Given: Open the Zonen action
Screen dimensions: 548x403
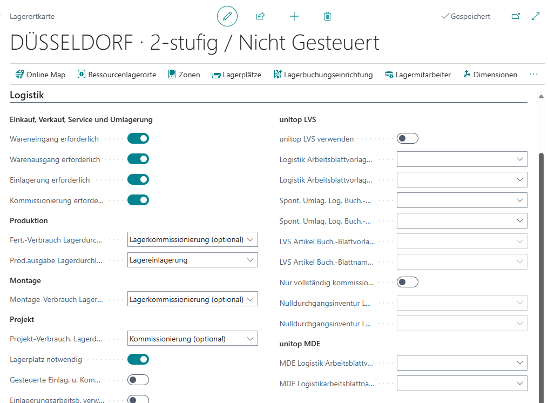Looking at the screenshot, I should [x=184, y=75].
